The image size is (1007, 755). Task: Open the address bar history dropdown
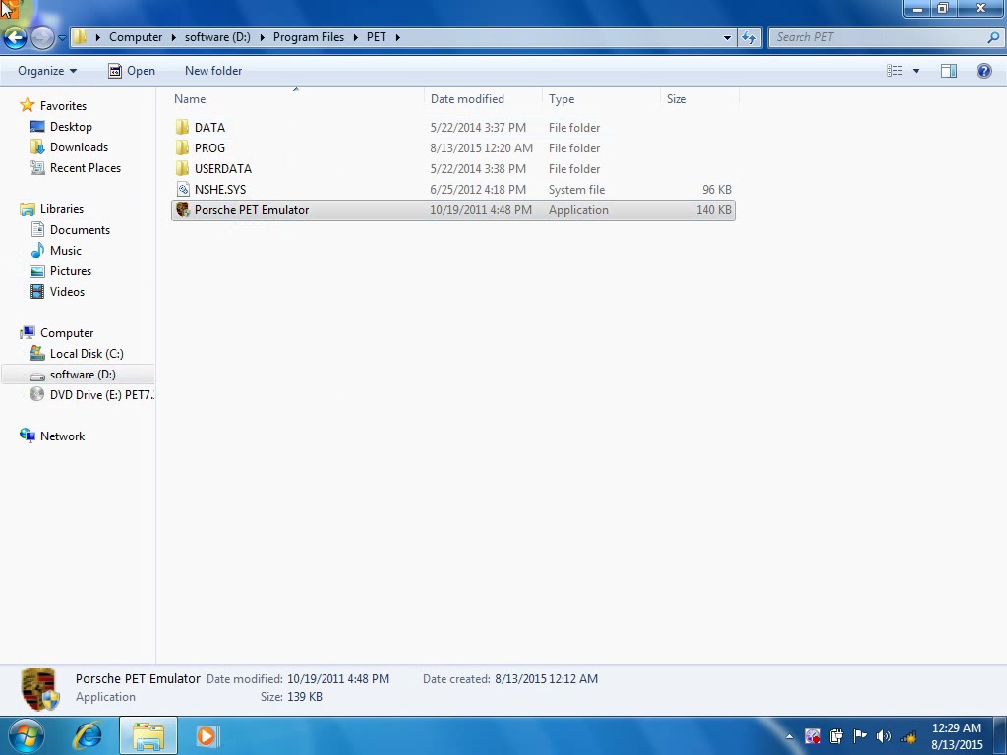pos(728,37)
